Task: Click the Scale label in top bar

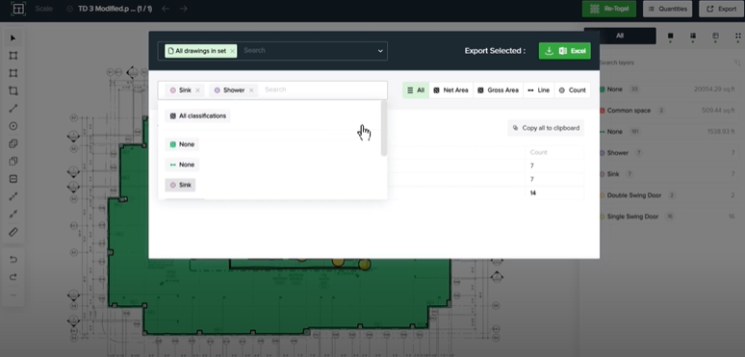Action: point(43,9)
